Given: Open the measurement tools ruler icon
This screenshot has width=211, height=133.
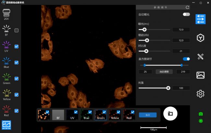Looking at the screenshot, I should click(200, 57).
